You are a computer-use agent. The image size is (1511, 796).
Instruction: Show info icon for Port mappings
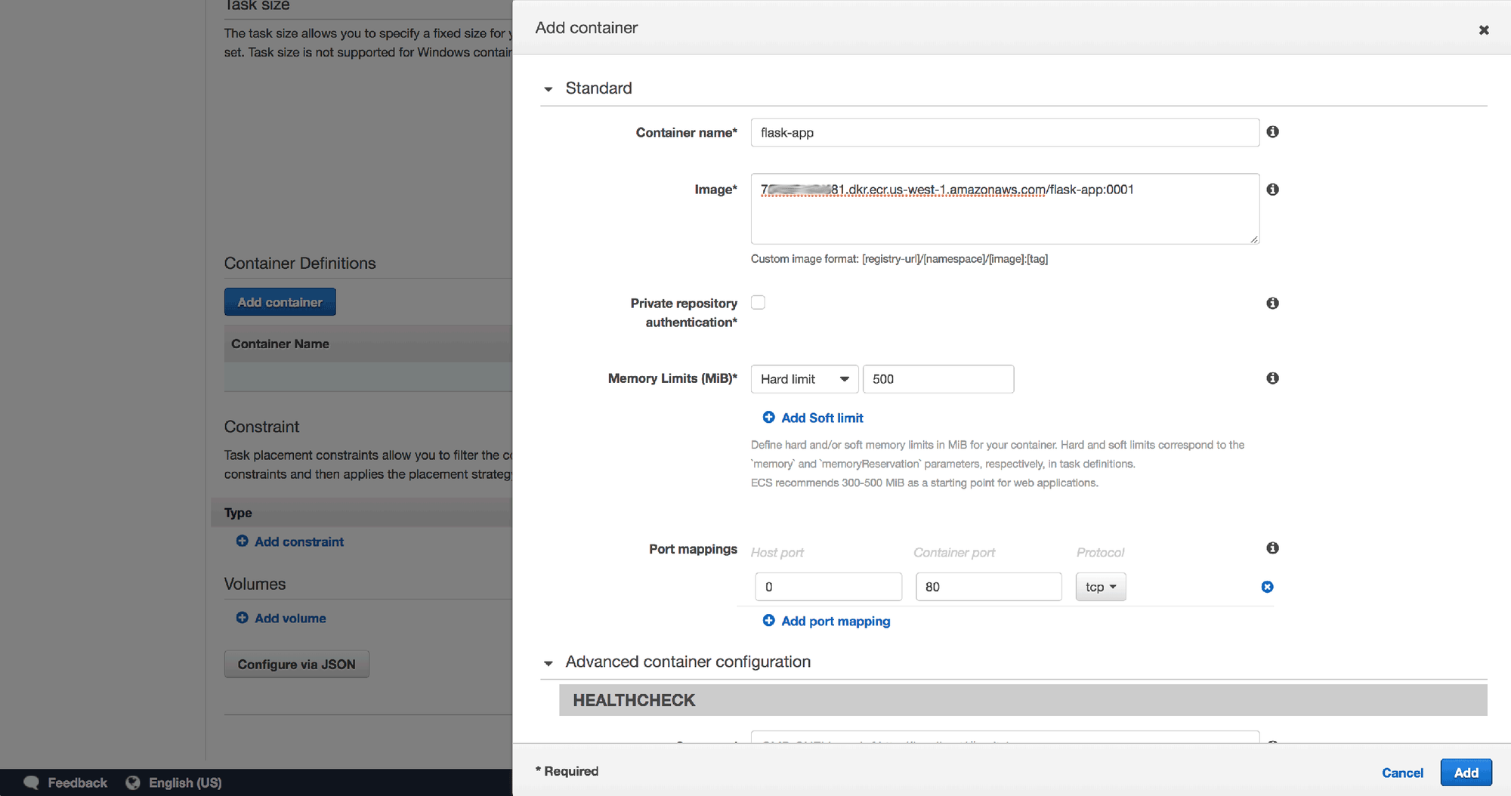click(1273, 548)
